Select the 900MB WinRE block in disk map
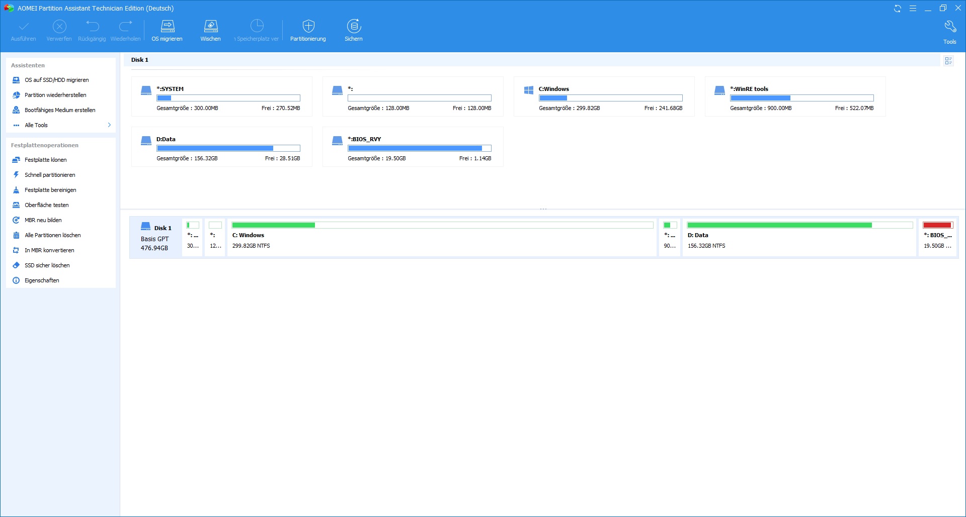The width and height of the screenshot is (966, 517). click(670, 237)
